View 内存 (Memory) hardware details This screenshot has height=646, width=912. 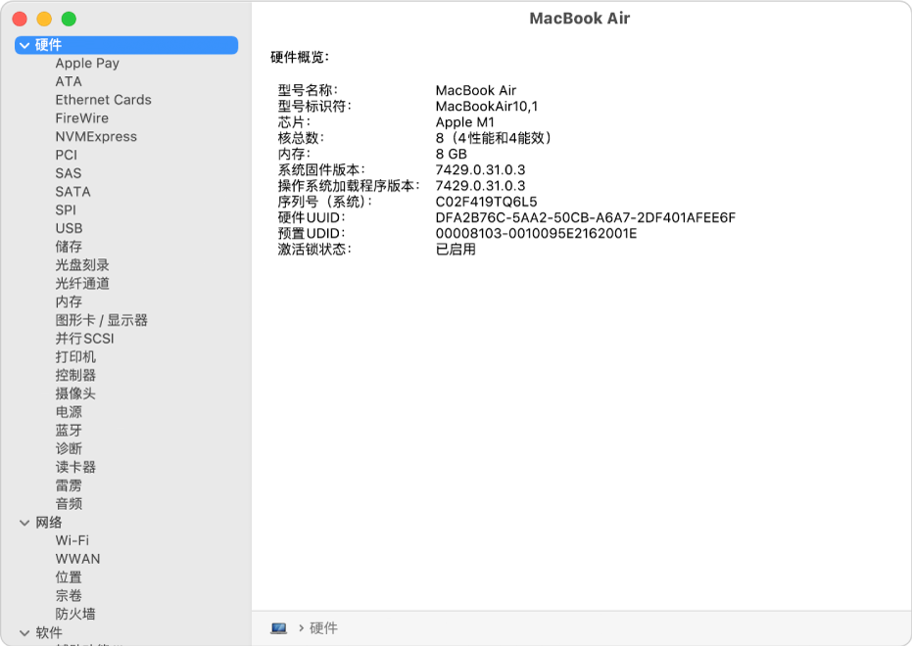tap(69, 301)
